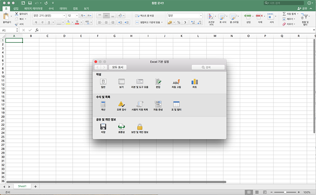Click red font color 가 swatch
Viewport: 316px width, 195px height.
[x=77, y=23]
